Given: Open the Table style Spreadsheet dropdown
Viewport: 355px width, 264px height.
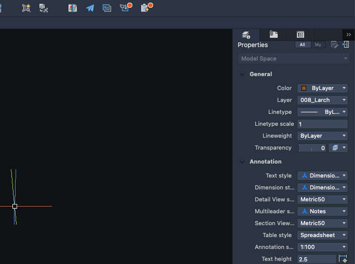Looking at the screenshot, I should coord(322,235).
